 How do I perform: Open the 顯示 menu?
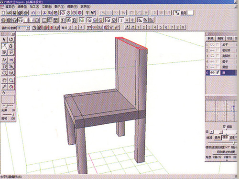(x=59, y=7)
